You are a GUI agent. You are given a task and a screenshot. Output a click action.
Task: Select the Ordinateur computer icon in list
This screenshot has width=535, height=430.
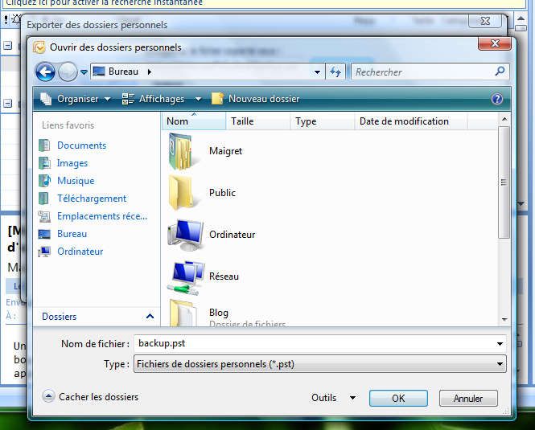187,235
